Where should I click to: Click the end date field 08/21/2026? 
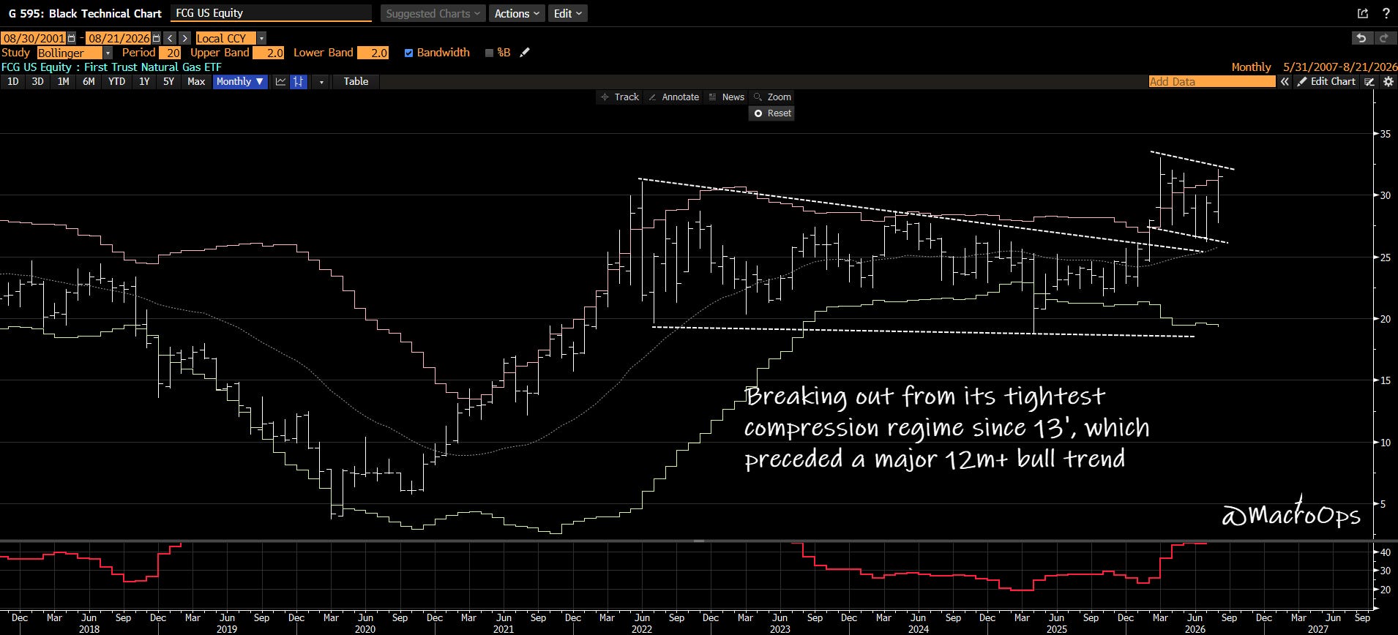[x=119, y=38]
